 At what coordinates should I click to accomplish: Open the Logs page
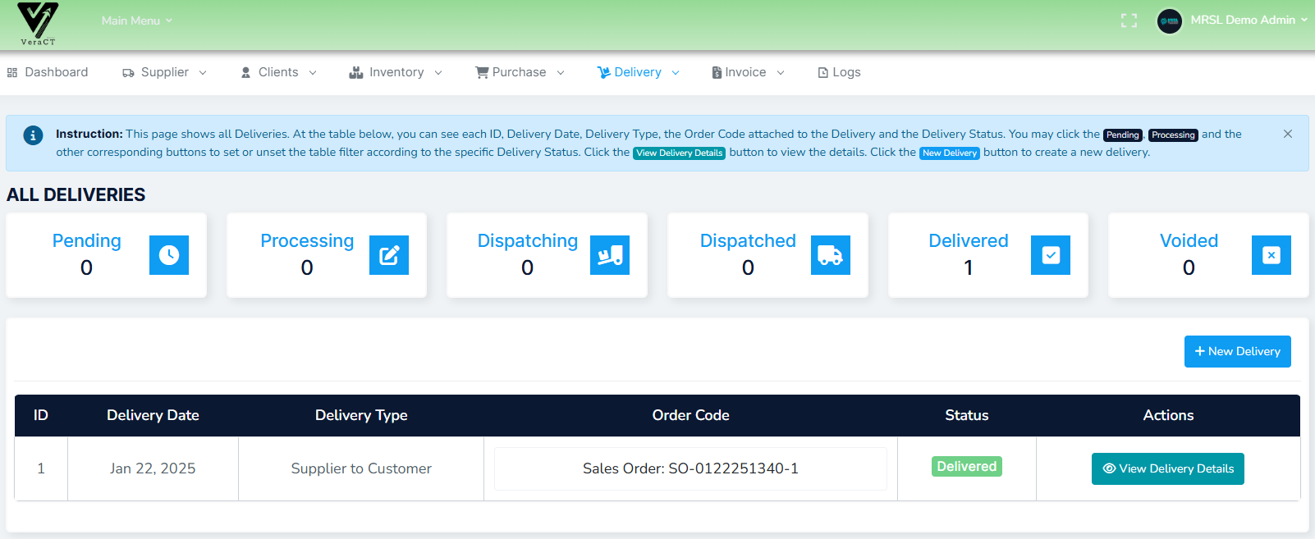click(x=839, y=72)
